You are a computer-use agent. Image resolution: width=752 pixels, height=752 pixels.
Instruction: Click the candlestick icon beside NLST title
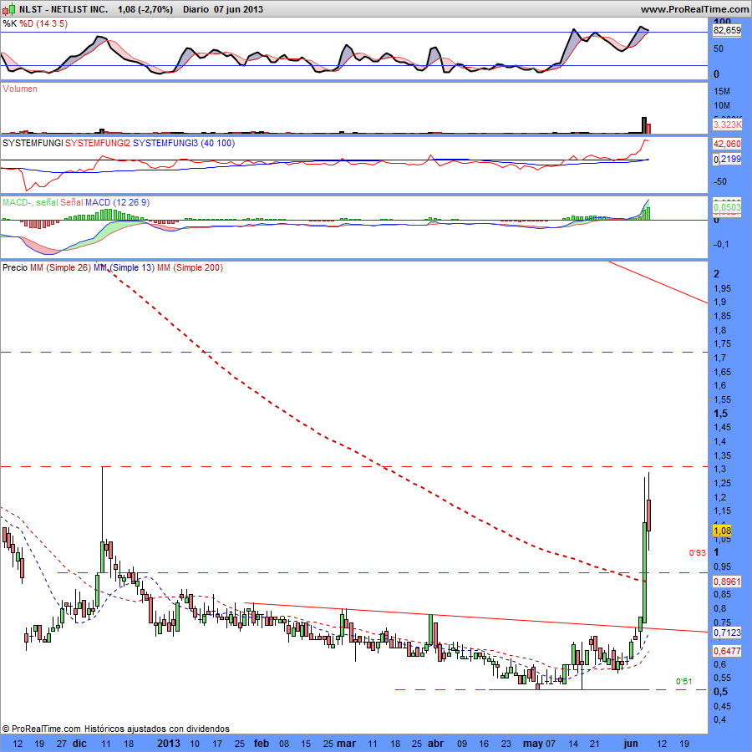coord(9,8)
